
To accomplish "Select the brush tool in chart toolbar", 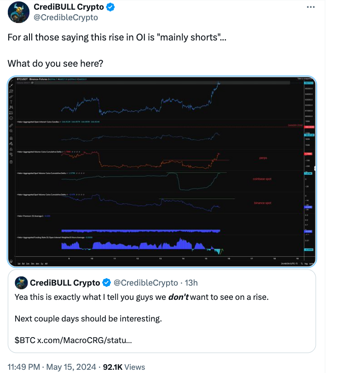I will tap(11, 96).
